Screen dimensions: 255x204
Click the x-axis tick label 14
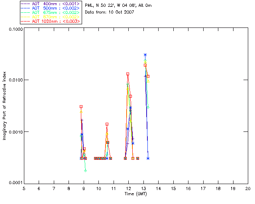[159, 188]
